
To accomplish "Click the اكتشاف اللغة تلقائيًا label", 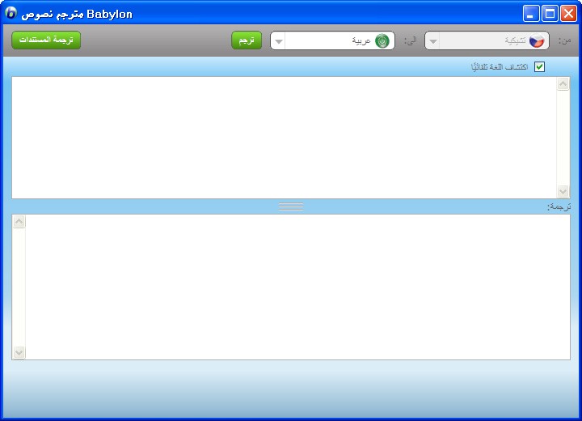I will [500, 67].
